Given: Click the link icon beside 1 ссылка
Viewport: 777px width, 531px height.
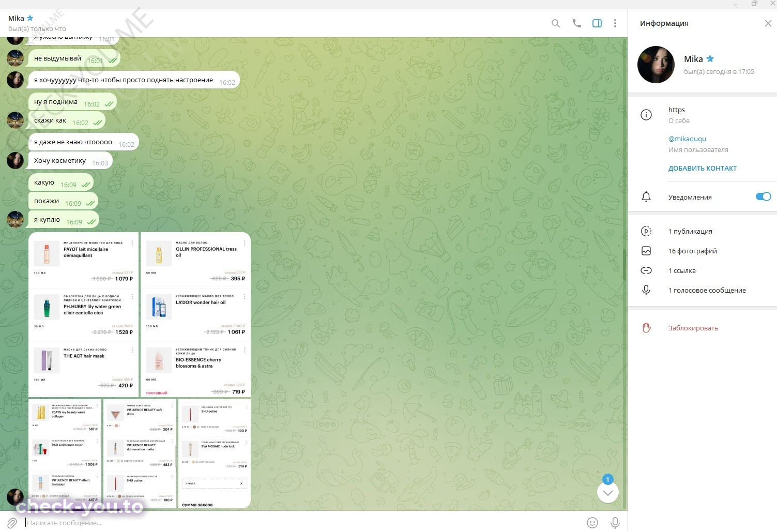Looking at the screenshot, I should 646,270.
